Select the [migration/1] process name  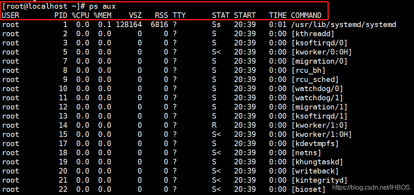(x=320, y=107)
